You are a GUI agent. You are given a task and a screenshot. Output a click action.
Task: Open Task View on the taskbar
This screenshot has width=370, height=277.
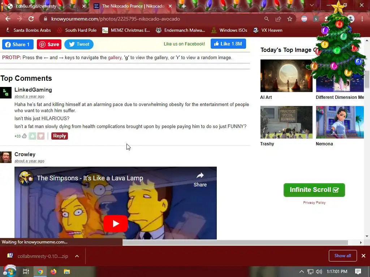point(26,272)
